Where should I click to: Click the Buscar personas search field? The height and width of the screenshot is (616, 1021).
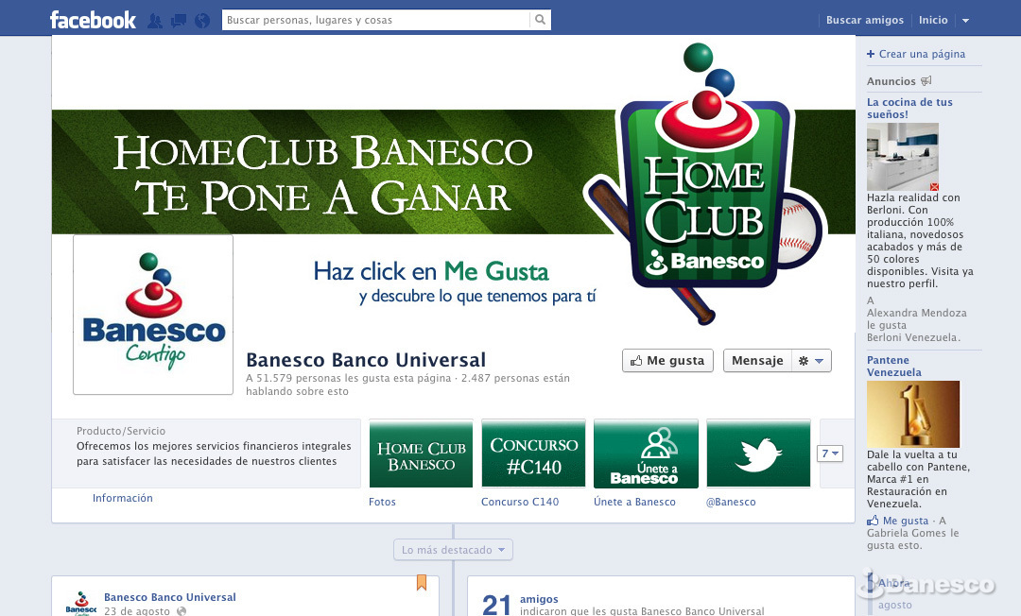375,20
